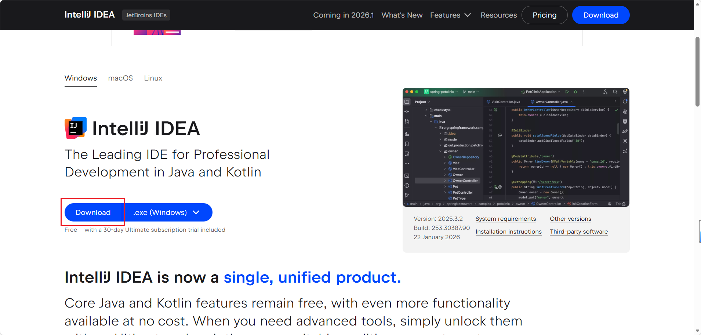701x335 pixels.
Task: Click the 30-day Ultimate trial note
Action: tap(145, 230)
